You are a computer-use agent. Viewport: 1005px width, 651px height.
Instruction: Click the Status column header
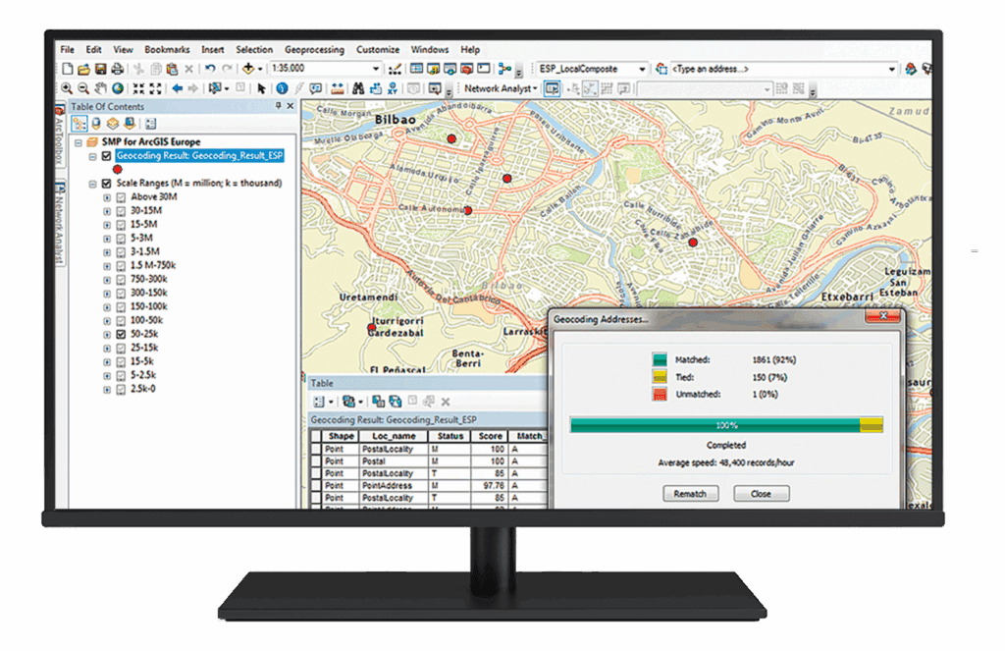pyautogui.click(x=450, y=436)
